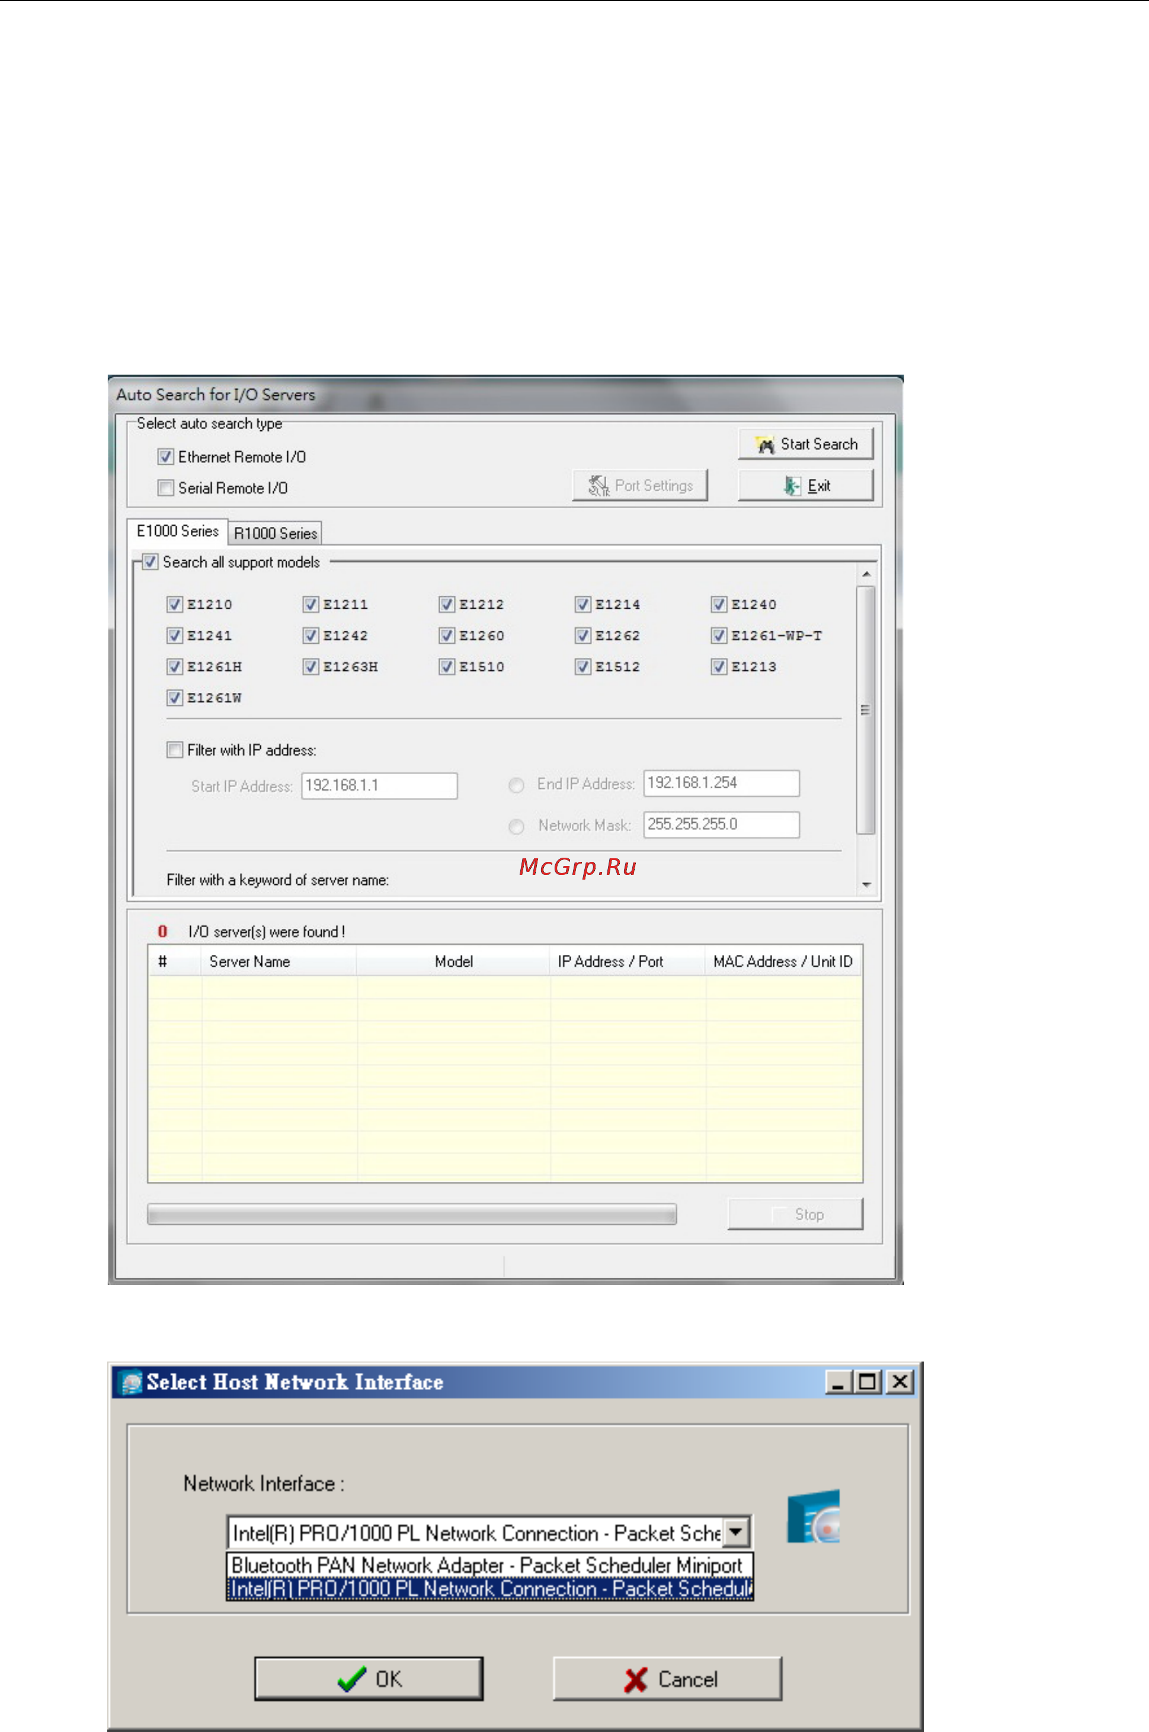Choose Intel PRO/1000 PL highlighted option
This screenshot has height=1732, width=1149.
[x=489, y=1589]
